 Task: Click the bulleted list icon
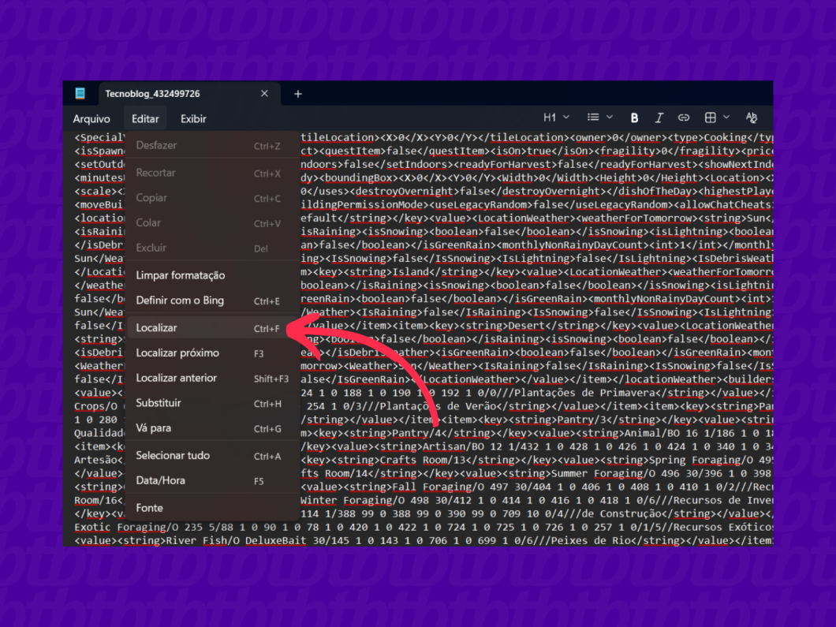coord(593,118)
